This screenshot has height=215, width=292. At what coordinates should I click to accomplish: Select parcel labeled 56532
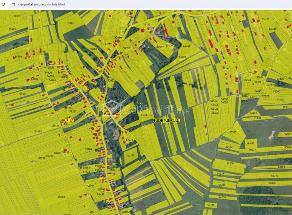(x=17, y=16)
